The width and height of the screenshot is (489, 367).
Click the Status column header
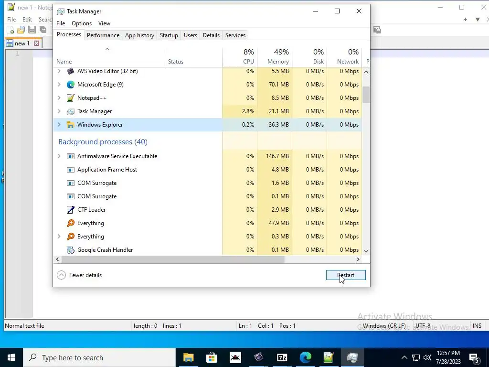pyautogui.click(x=194, y=57)
